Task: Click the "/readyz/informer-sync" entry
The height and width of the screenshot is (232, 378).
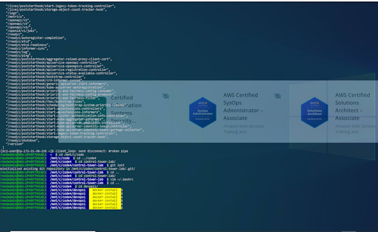Action: (27, 48)
